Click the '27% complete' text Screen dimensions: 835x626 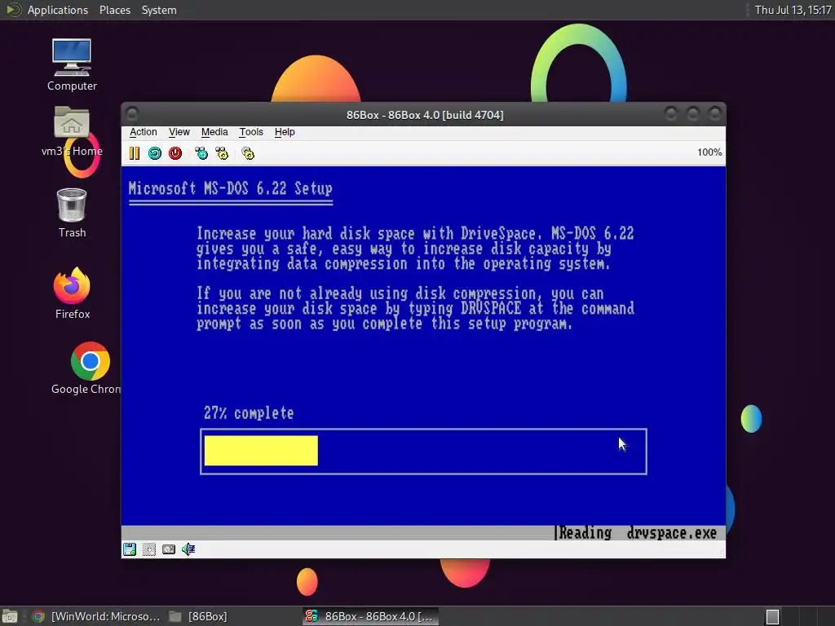pos(249,413)
